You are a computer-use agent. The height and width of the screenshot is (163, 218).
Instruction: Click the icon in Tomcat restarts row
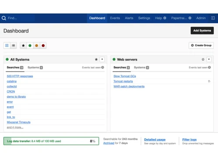coord(209,81)
